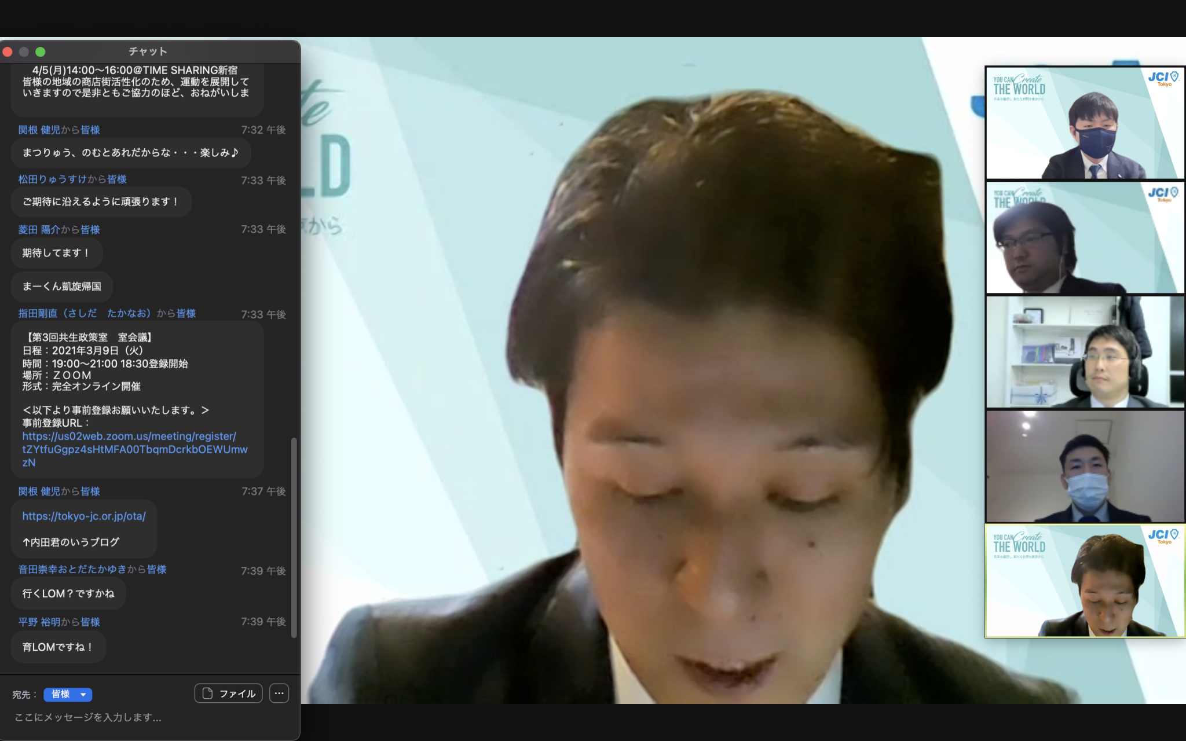Select the second participant thumbnail with glasses
The height and width of the screenshot is (741, 1186).
(1085, 237)
